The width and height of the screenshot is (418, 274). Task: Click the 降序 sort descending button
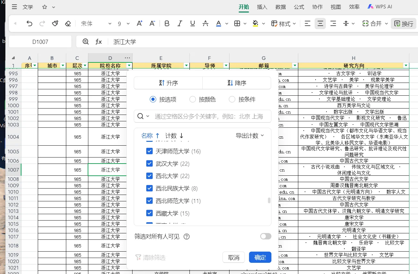237,83
